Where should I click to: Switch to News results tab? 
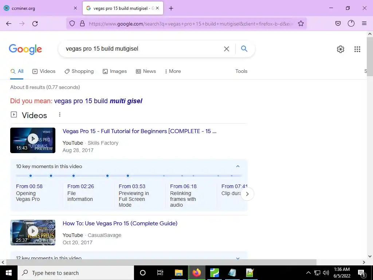point(146,71)
